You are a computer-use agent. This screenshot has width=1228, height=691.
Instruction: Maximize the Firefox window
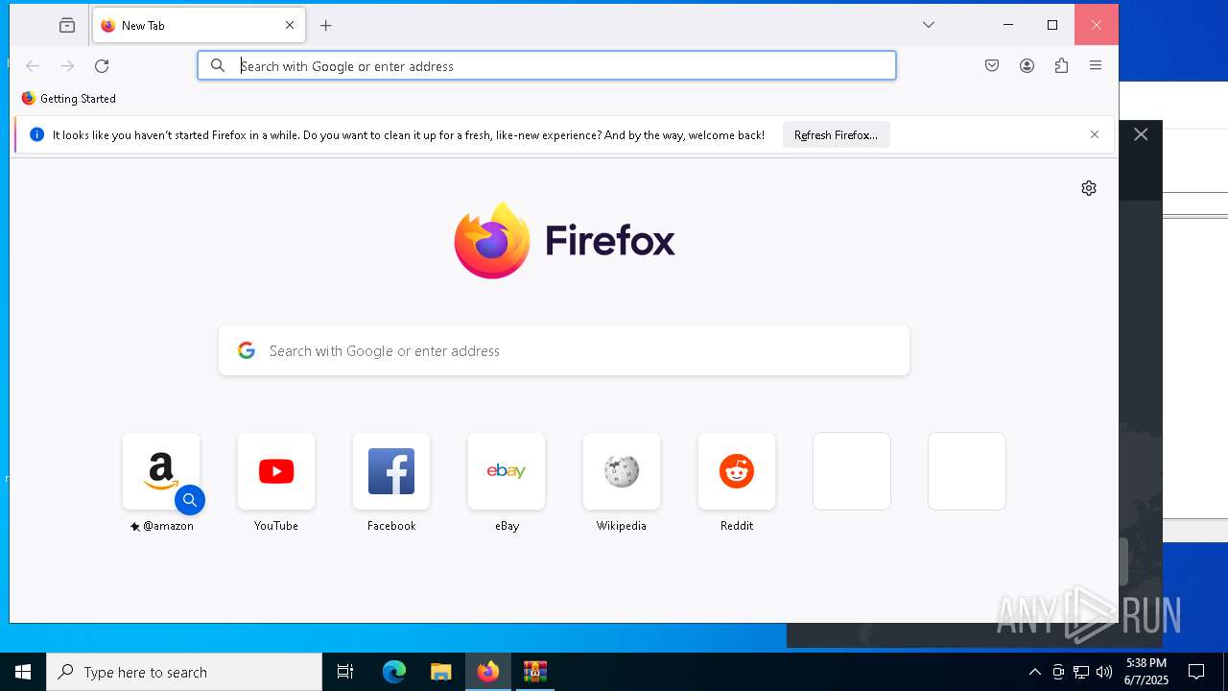(1052, 25)
